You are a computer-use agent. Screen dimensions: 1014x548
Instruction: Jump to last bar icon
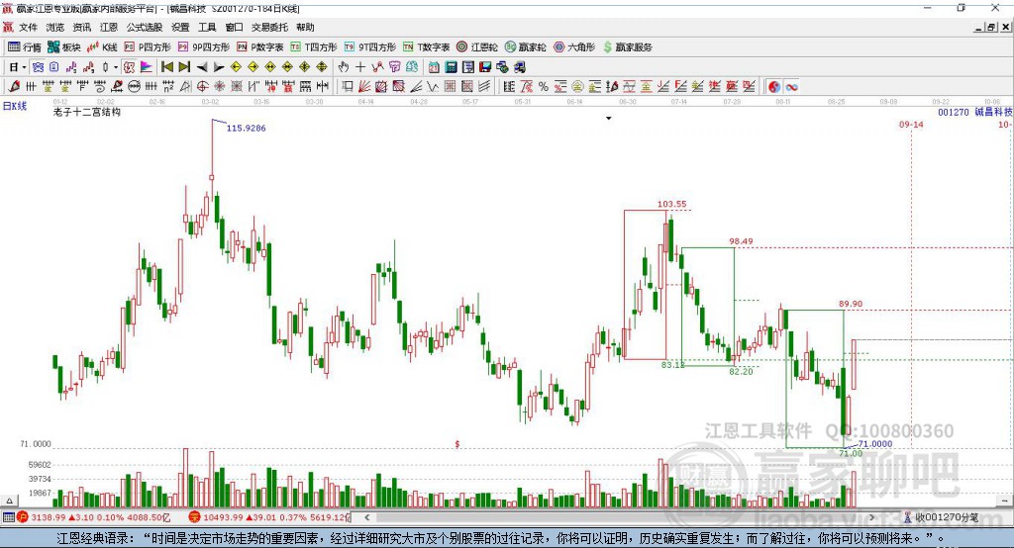click(184, 67)
